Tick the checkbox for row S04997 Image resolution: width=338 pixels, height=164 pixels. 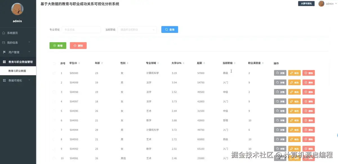click(54, 101)
